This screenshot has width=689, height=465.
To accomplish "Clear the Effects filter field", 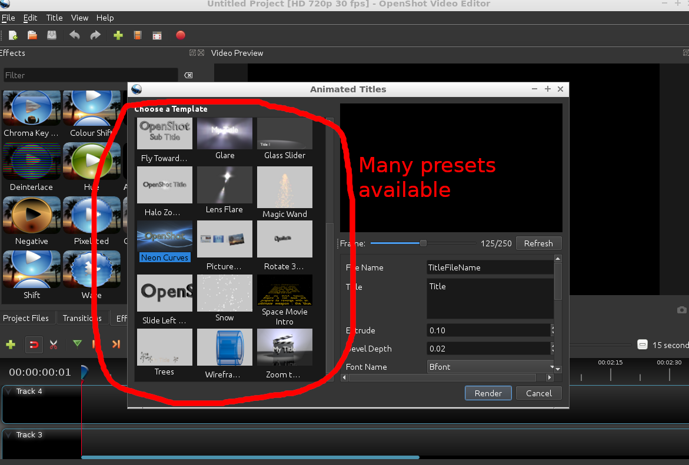I will coord(188,75).
